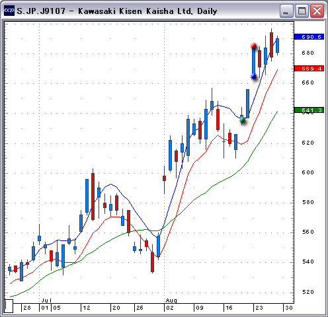This screenshot has height=317, width=328.
Task: Click the 680 price scale label
Action: (307, 53)
